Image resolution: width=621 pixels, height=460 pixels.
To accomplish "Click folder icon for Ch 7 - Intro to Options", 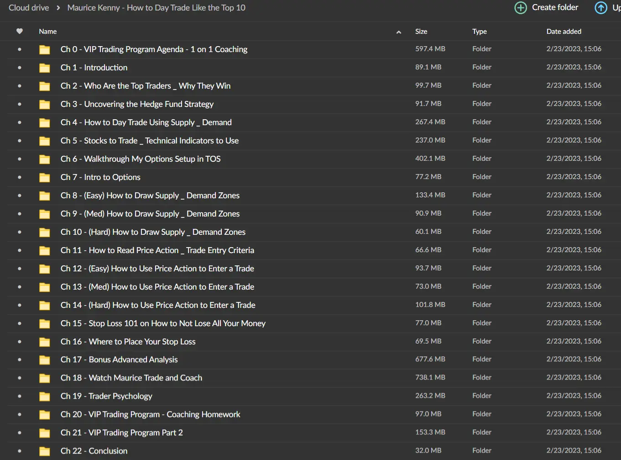I will click(x=45, y=178).
